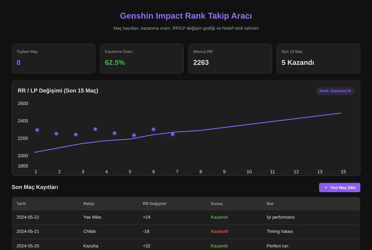372x250 pixels.
Task: Click the Rakip column header
Action: (89, 203)
